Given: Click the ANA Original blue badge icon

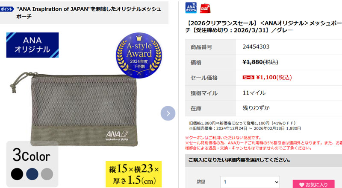Looking at the screenshot, I should click(191, 8).
